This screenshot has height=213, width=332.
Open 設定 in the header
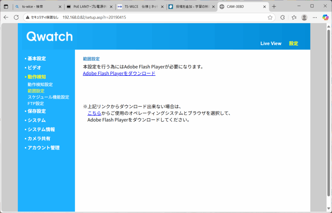click(293, 44)
